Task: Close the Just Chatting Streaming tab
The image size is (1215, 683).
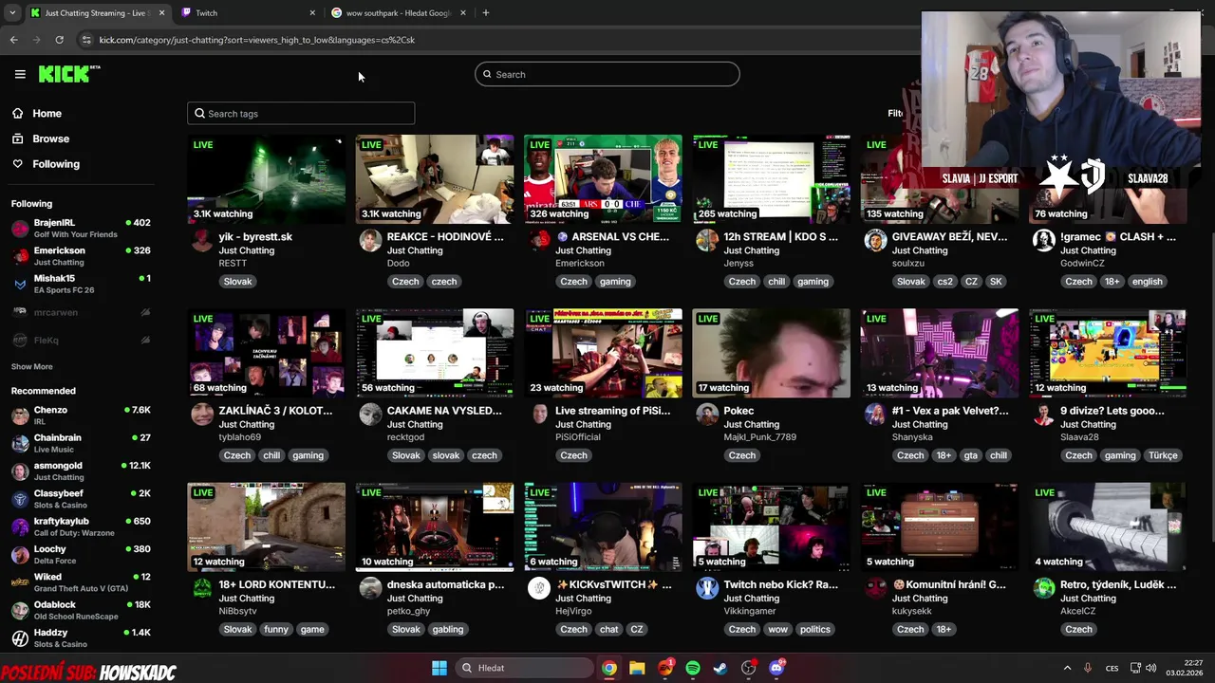Action: (x=161, y=13)
